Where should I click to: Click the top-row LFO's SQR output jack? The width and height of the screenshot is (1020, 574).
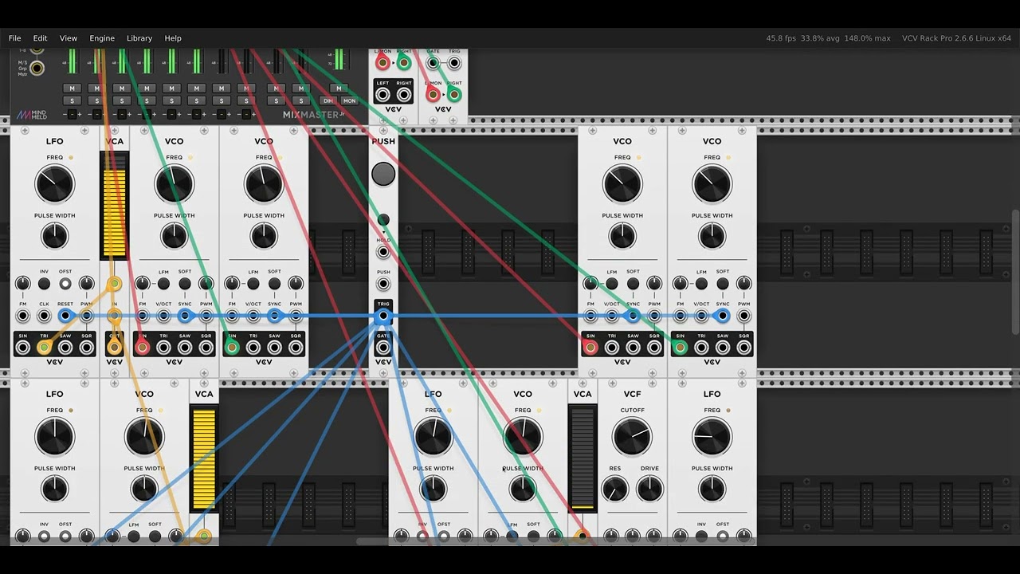[x=86, y=347]
